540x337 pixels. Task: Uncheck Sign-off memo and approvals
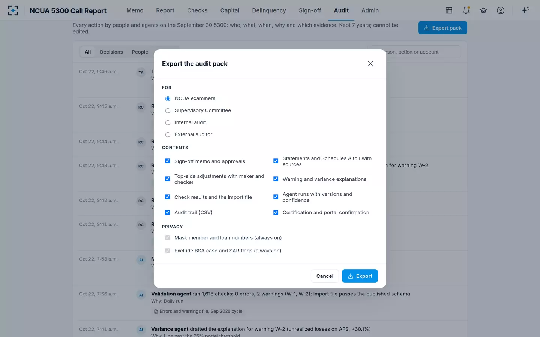pos(168,161)
